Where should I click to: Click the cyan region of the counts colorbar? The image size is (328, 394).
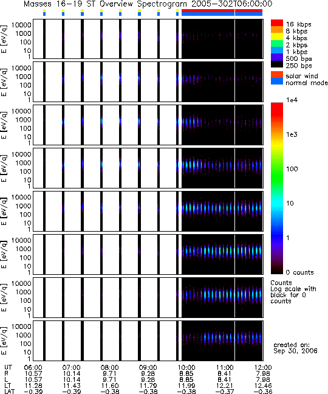point(277,201)
